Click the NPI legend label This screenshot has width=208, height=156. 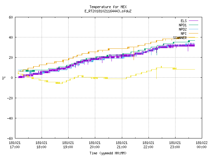click(184, 33)
